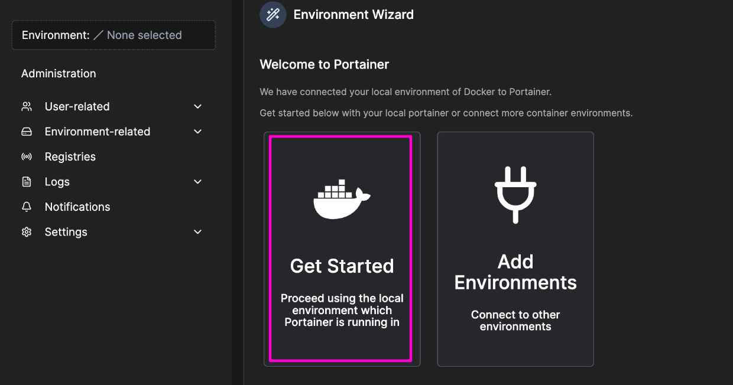Choose the Get Started heading
This screenshot has height=385, width=733.
click(x=342, y=266)
